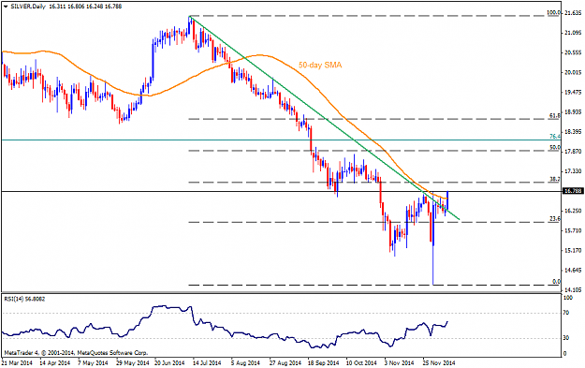This screenshot has width=585, height=368.
Task: Click the small arrow before SILVER,Daily
Action: [6, 7]
